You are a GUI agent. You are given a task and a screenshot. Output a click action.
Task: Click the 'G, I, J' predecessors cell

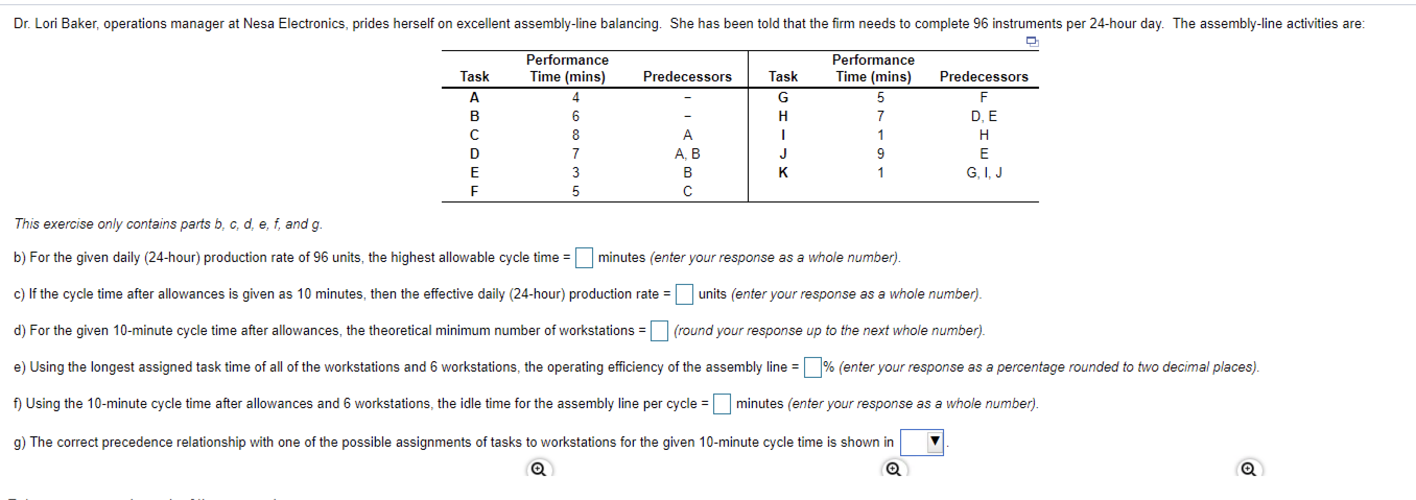[983, 173]
